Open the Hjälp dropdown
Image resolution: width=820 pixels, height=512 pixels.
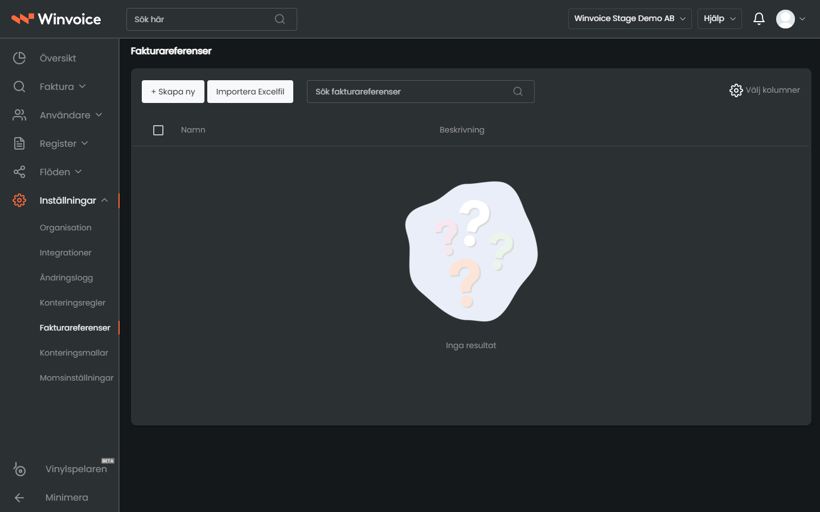pyautogui.click(x=720, y=19)
